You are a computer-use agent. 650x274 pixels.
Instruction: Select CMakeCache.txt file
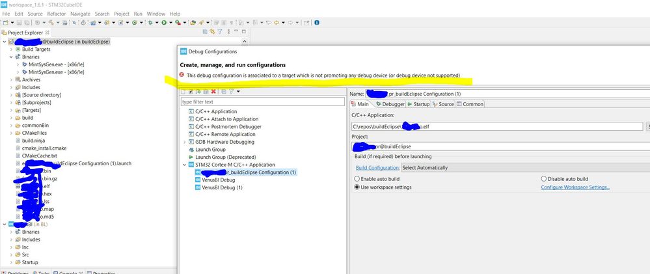[40, 156]
